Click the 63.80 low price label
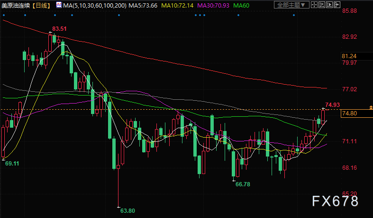This screenshot has height=218, width=373. [128, 210]
